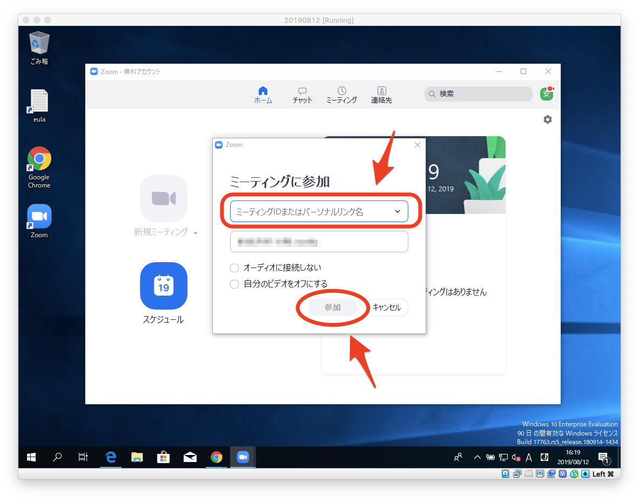Open Zoom settings gear icon

click(x=547, y=119)
